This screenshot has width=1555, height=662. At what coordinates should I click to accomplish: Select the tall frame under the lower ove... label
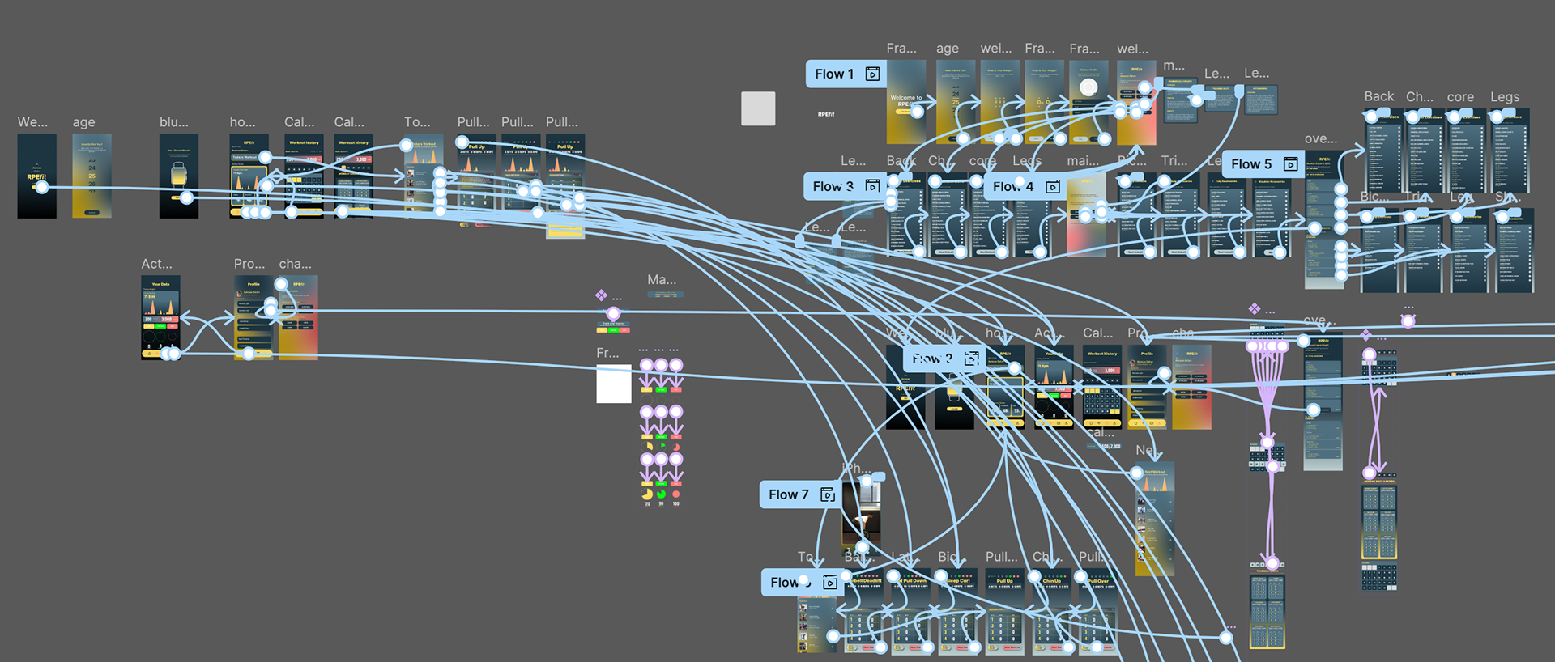click(1323, 403)
